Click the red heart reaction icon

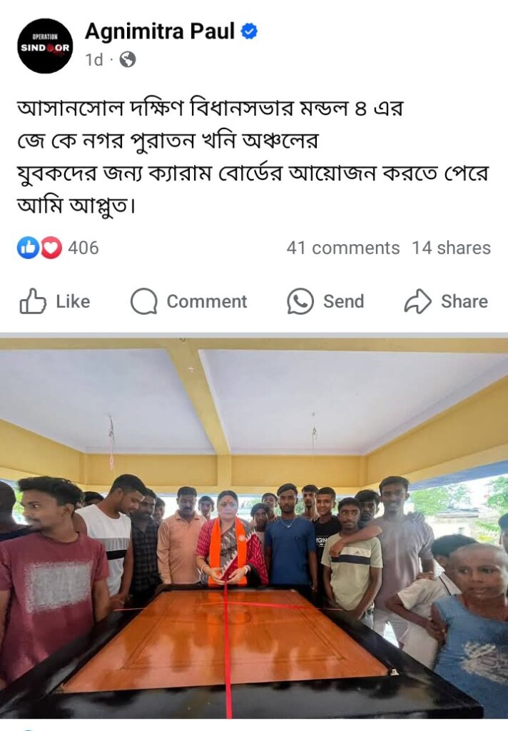(x=51, y=248)
